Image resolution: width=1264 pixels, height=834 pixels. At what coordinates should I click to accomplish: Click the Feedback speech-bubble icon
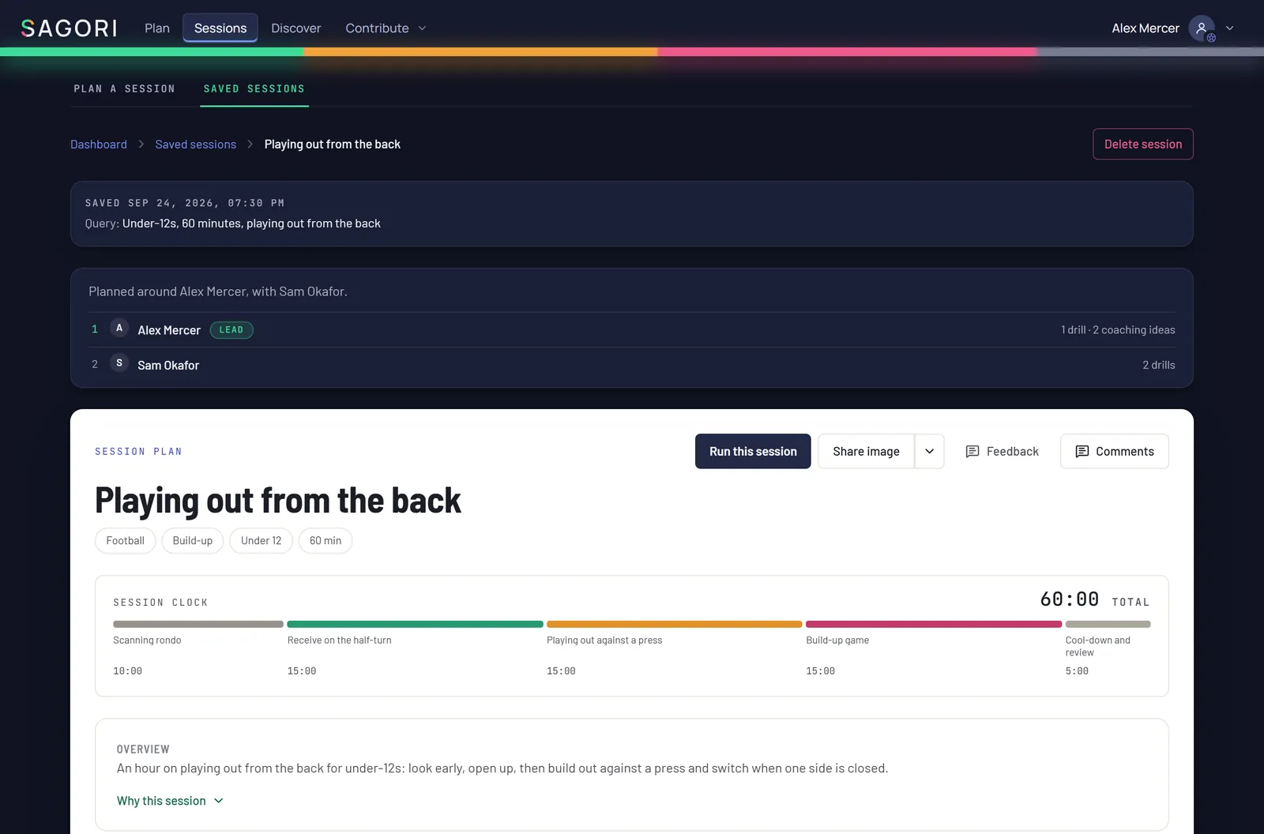click(972, 452)
